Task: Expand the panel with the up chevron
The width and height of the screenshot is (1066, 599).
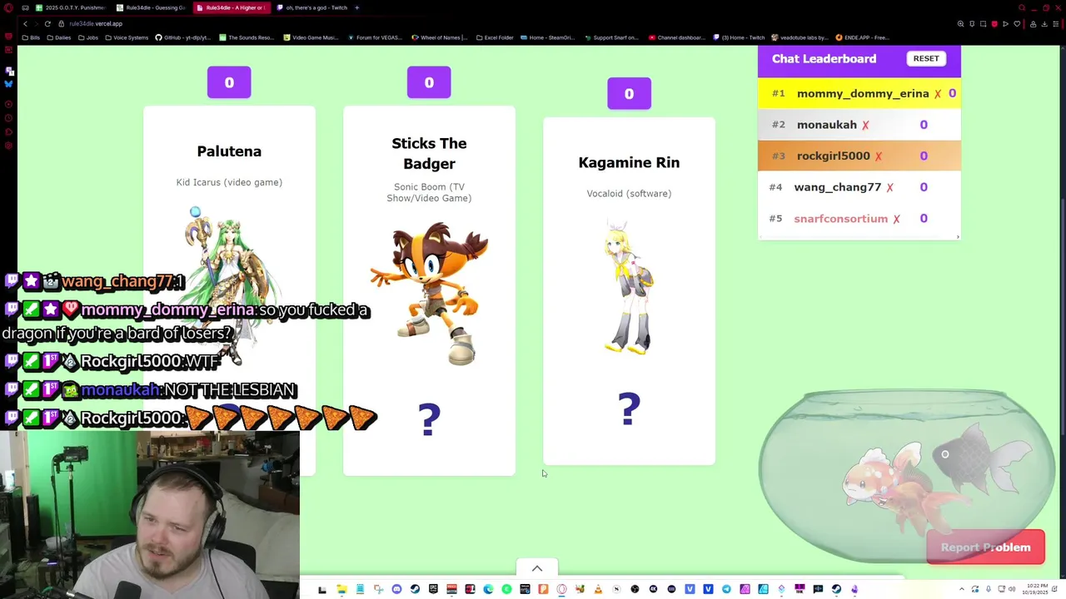Action: click(537, 568)
